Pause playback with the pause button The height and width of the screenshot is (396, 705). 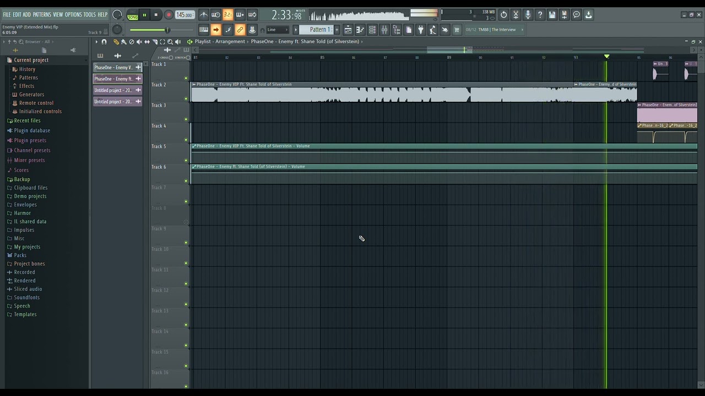(x=144, y=15)
